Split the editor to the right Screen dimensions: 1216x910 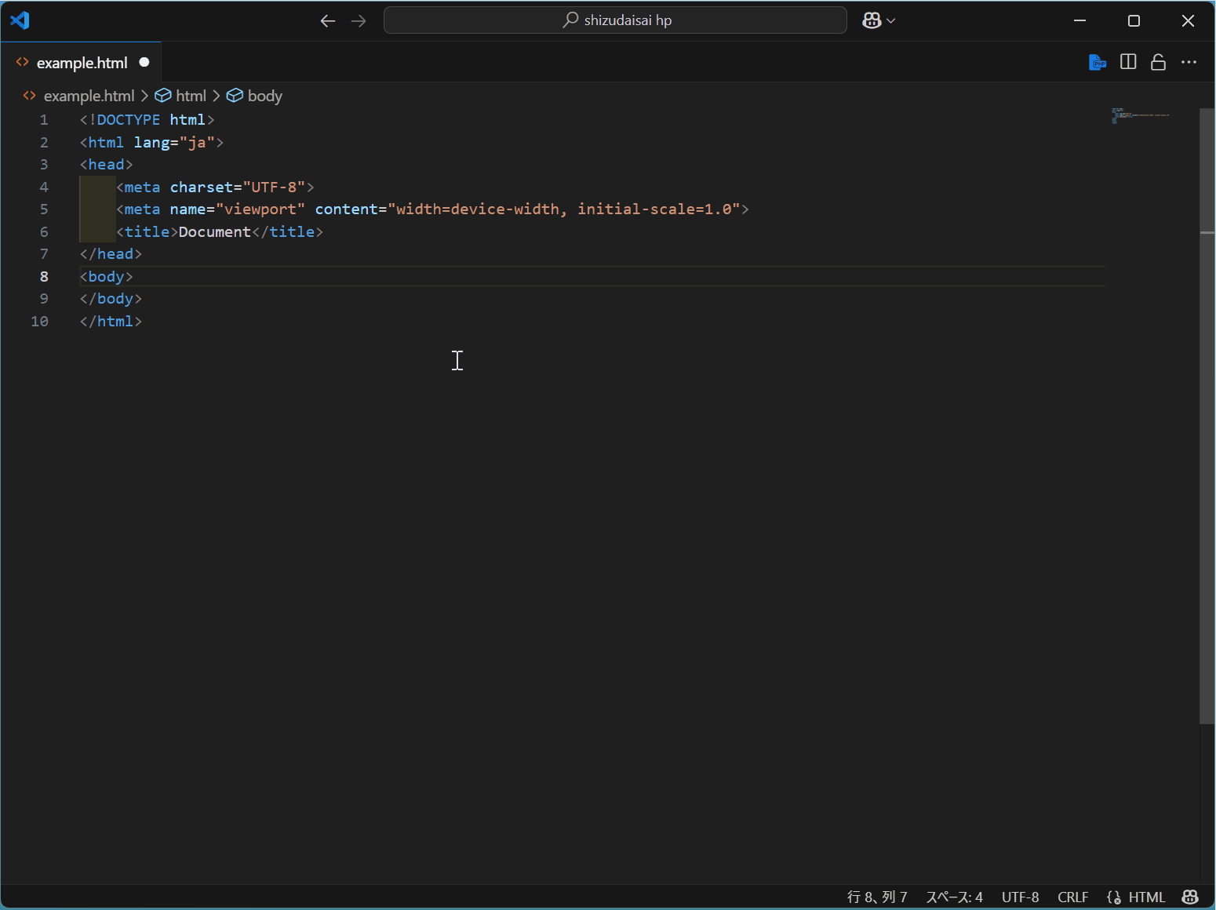click(x=1128, y=62)
